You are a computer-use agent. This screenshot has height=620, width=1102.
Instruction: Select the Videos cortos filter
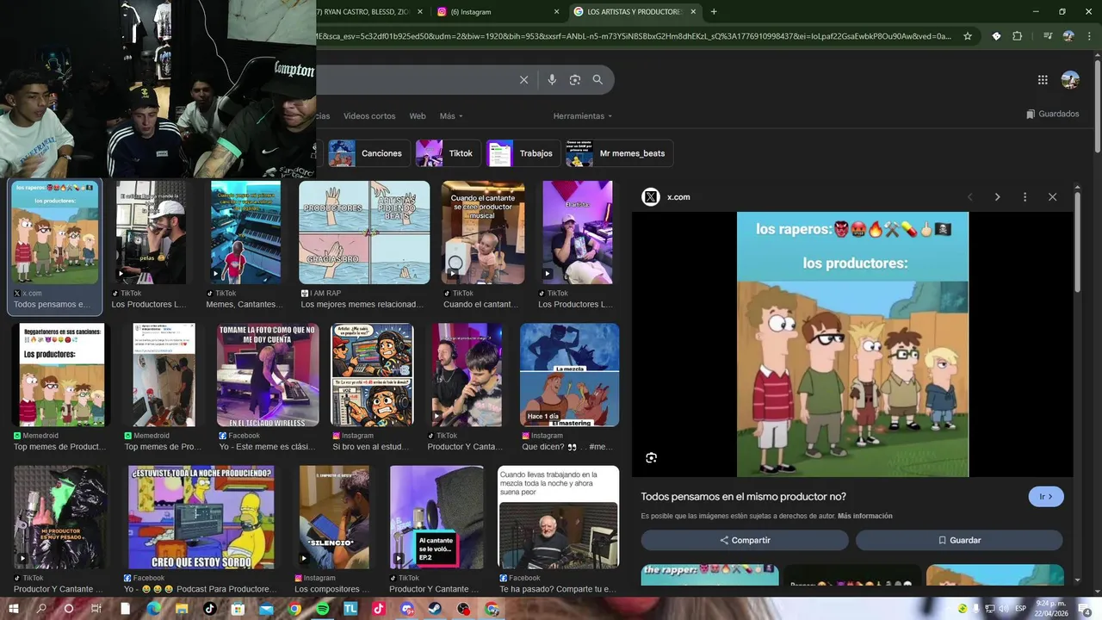369,116
